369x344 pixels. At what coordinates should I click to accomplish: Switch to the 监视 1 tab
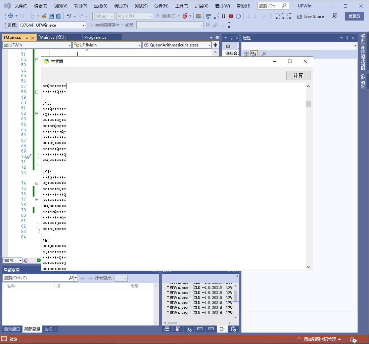click(50, 329)
